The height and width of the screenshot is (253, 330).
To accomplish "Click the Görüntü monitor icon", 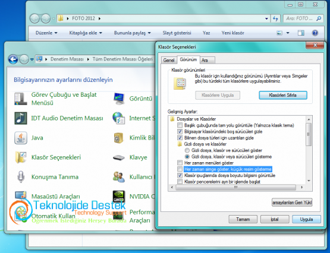I will pos(119,99).
